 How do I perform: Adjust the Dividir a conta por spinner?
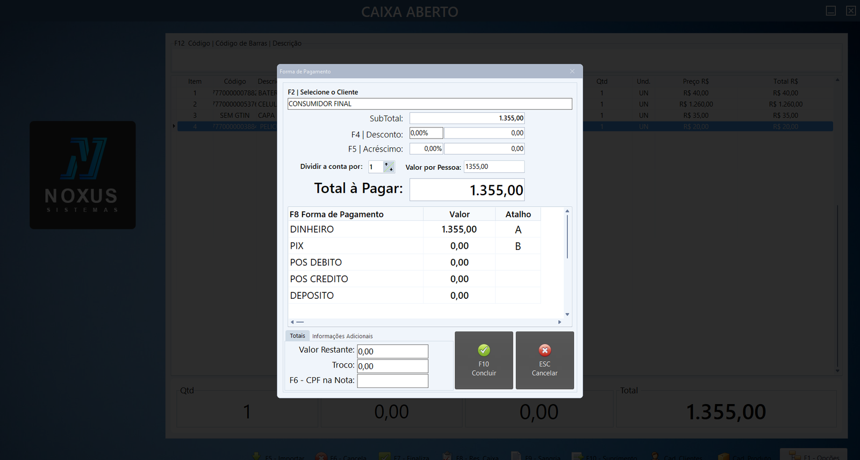click(389, 167)
